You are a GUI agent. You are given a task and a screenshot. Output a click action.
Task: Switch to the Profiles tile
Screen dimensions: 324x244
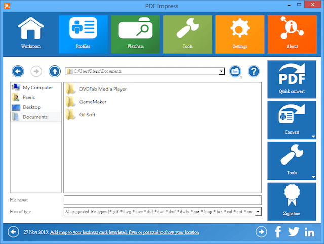coord(83,34)
